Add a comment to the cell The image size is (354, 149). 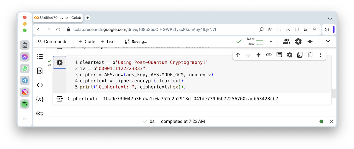tap(279, 55)
